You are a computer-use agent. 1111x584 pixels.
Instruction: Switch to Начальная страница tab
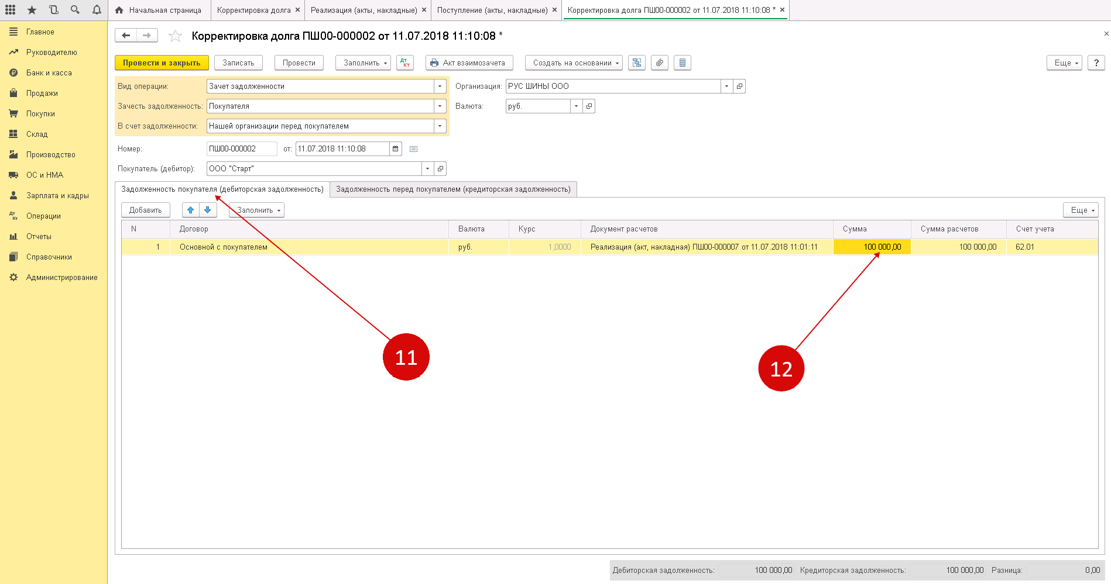(x=159, y=11)
